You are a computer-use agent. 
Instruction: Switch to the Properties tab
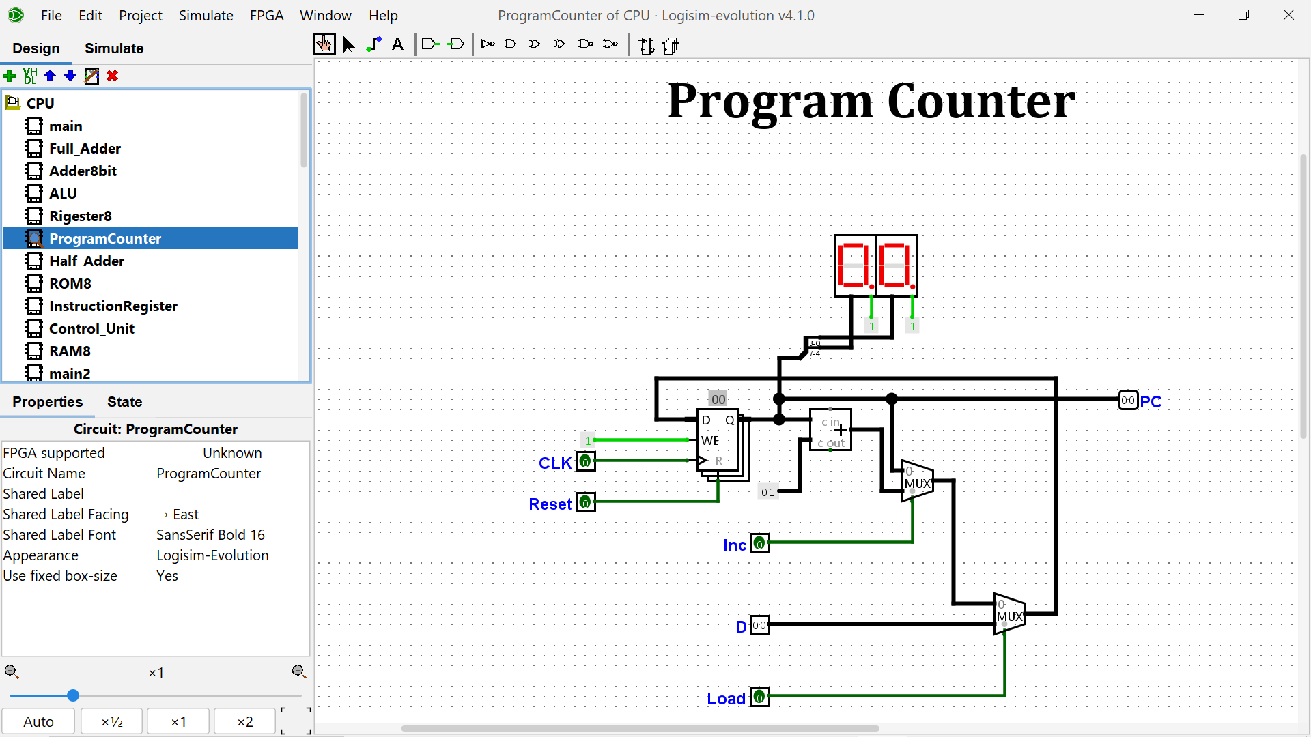click(47, 402)
